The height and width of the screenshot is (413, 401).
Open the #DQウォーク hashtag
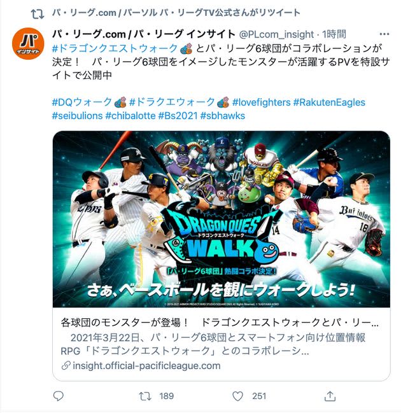pos(82,102)
